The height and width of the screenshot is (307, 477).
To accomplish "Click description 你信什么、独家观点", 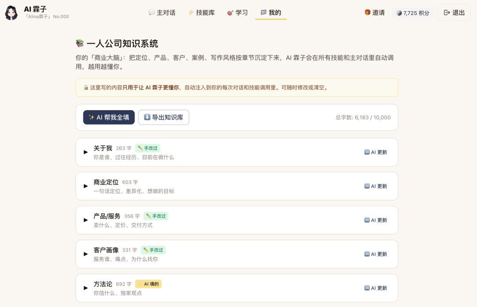I will (x=117, y=293).
